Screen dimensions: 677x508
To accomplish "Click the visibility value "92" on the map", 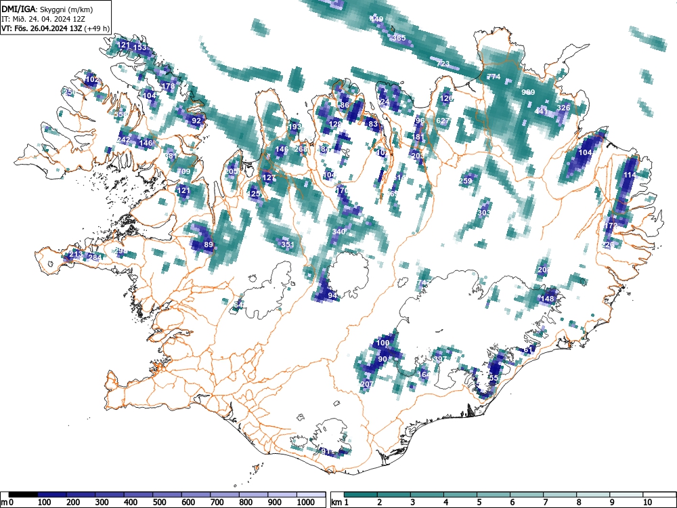I will click(x=196, y=121).
